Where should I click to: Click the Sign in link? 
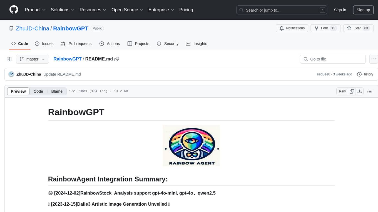pos(340,10)
